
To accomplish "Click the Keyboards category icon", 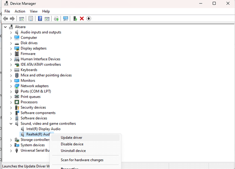I will [x=17, y=70].
